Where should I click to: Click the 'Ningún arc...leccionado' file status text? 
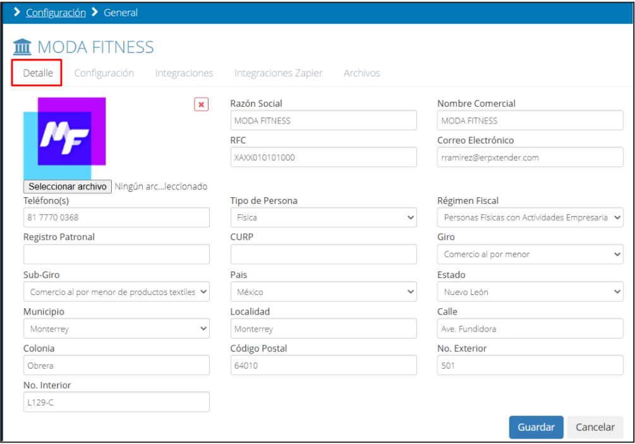(160, 186)
